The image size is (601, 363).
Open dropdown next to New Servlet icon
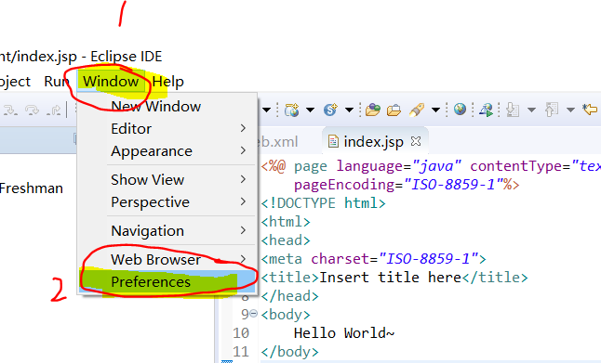[x=349, y=110]
